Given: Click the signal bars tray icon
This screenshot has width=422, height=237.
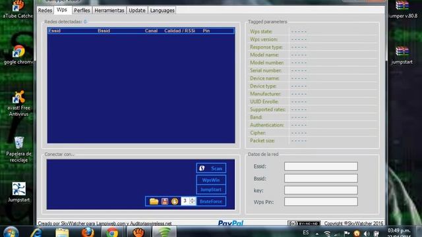Looking at the screenshot, I should (337, 234).
